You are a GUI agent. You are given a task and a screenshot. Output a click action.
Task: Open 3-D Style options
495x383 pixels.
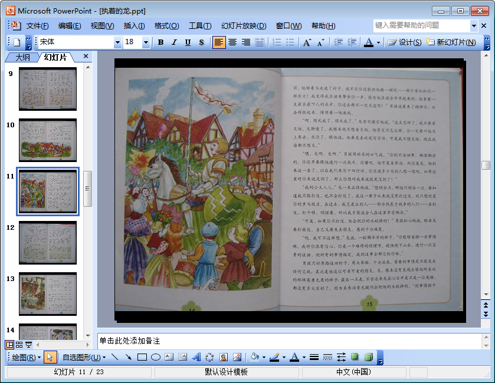click(368, 357)
